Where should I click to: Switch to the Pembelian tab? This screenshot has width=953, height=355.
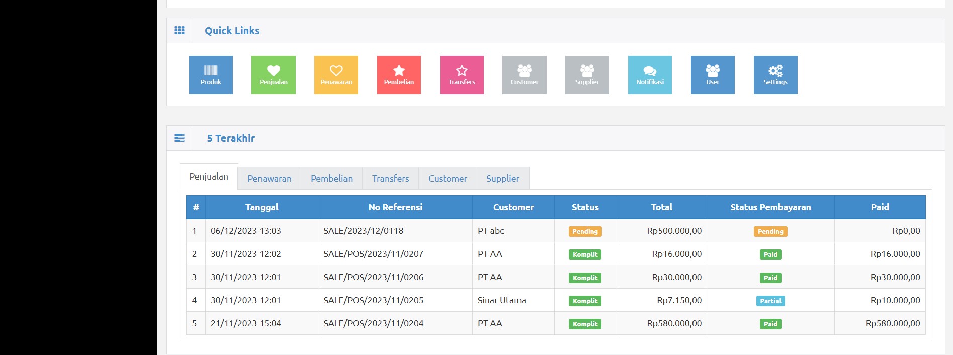(x=331, y=179)
